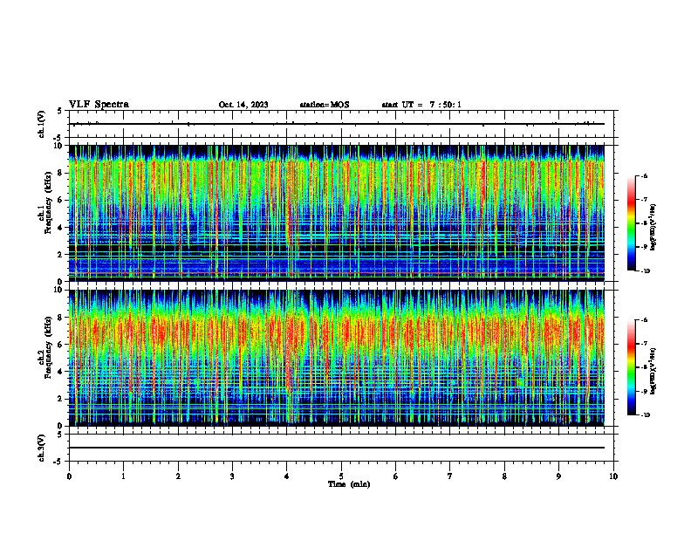Click the "10" kHz tick of ch.2 spectrogram
This screenshot has height=534, width=691.
59,290
